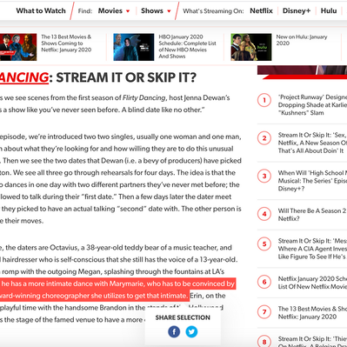Open HBO January 2020 Schedule thumbnail
Viewport: 347px width, 347px height.
(134, 47)
